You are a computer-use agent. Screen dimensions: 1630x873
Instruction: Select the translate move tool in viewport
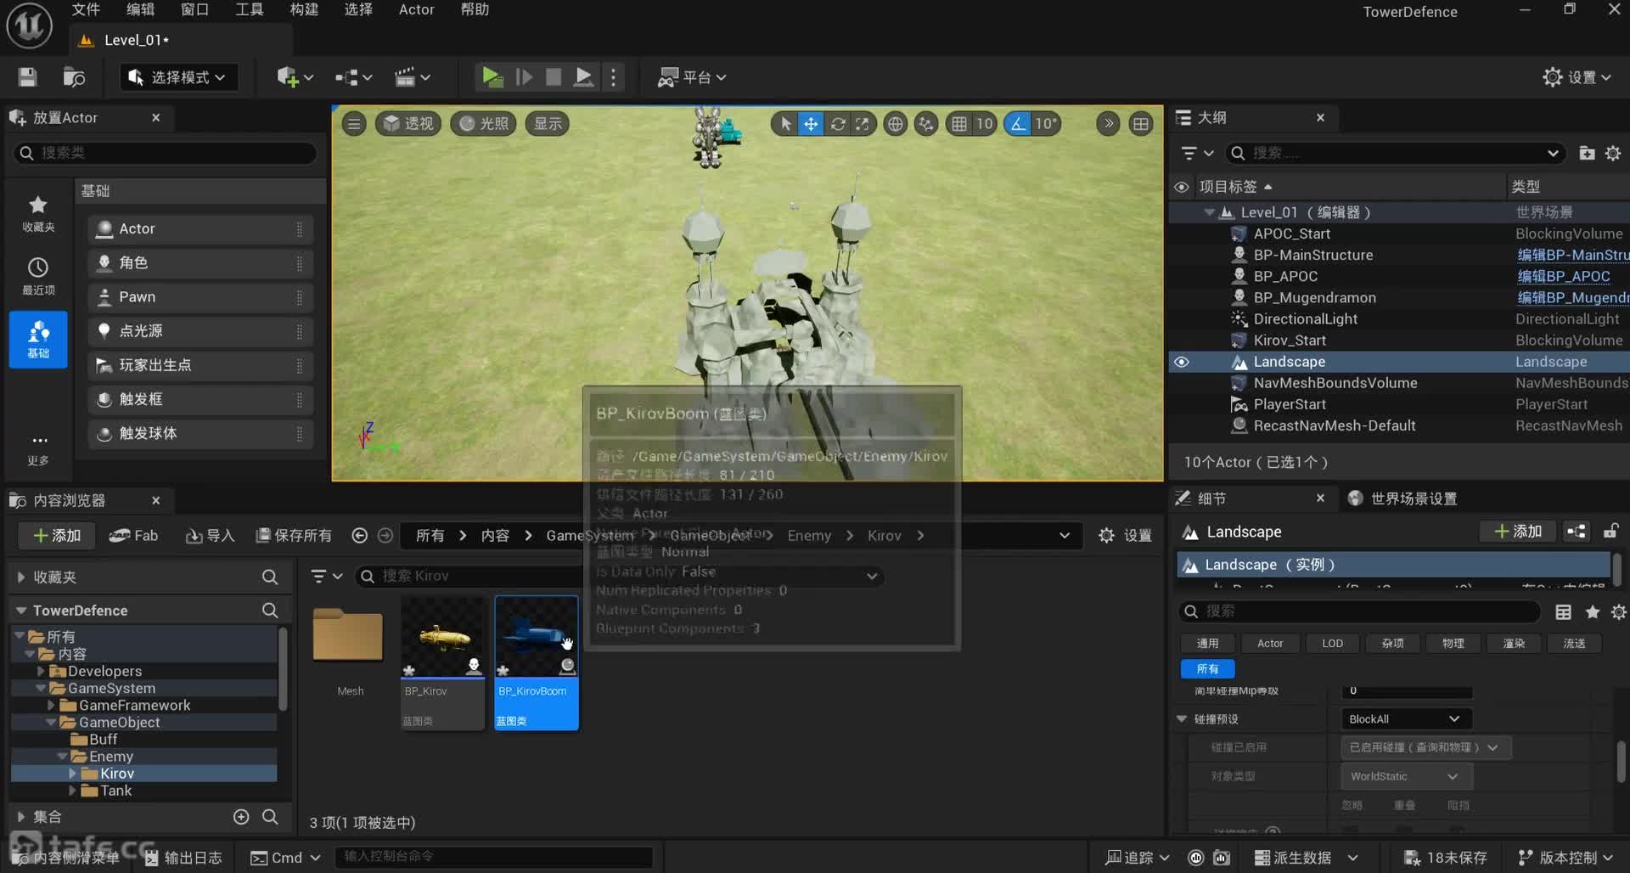click(811, 124)
